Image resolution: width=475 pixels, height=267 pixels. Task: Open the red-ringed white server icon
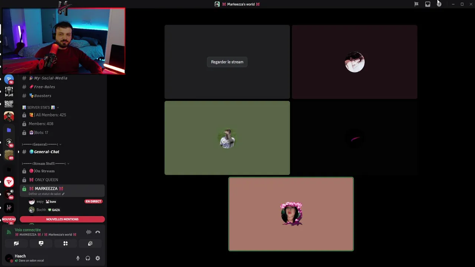coord(9,182)
